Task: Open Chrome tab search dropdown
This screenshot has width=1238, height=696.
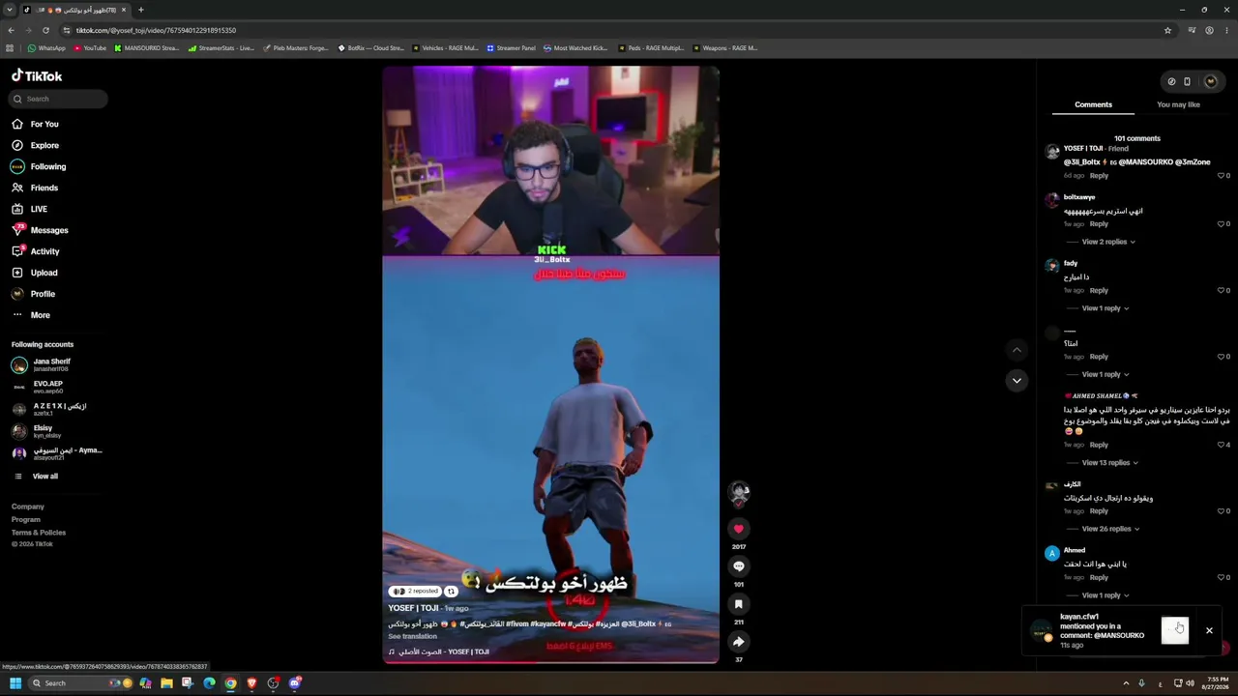Action: pos(10,10)
